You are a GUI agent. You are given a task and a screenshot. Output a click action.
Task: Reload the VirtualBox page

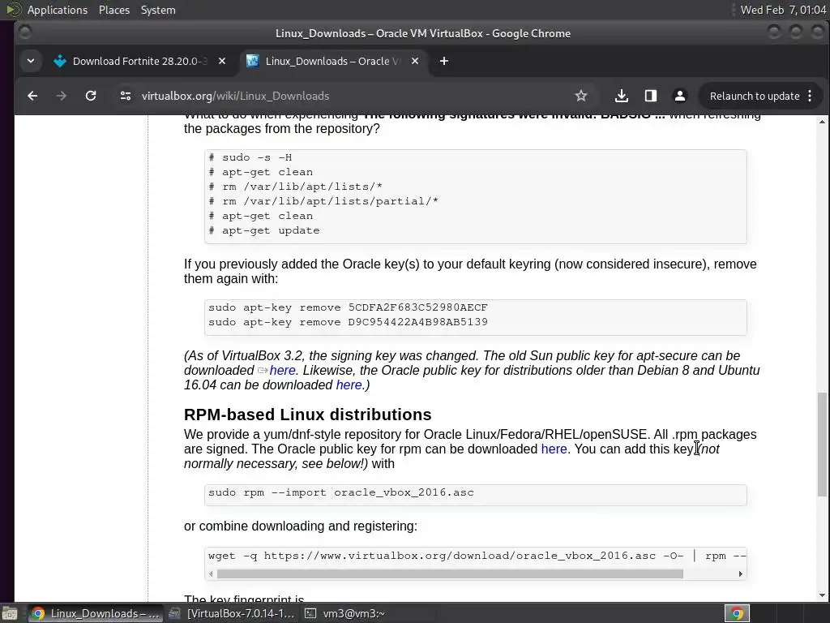click(91, 96)
